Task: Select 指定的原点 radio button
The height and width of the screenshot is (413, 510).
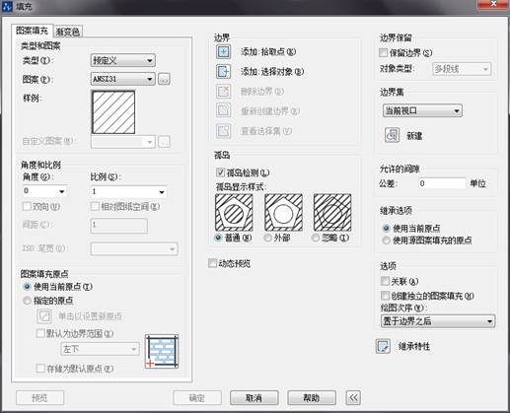Action: pyautogui.click(x=27, y=301)
